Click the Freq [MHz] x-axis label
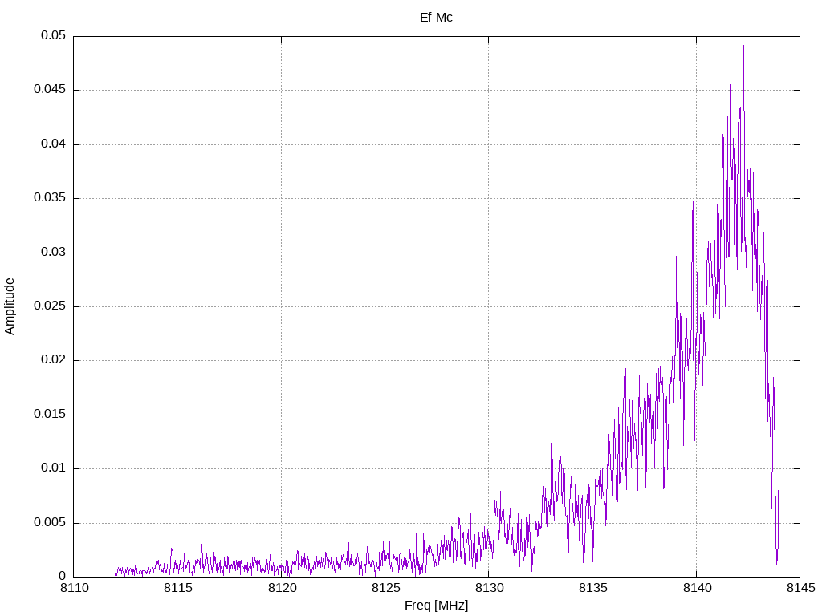The width and height of the screenshot is (822, 616). (x=436, y=606)
